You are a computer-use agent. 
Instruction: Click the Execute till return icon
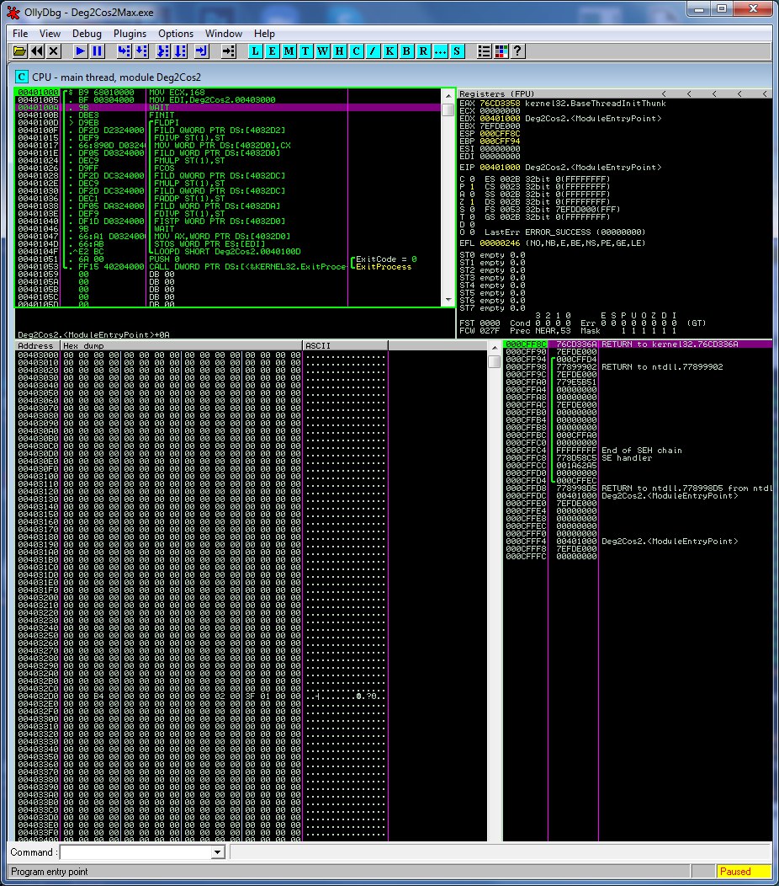tap(202, 51)
